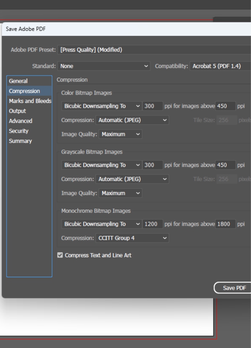Screen dimensions: 251x348
Task: Open Monochrome Compression CCITT Group 4 dropdown
Action: (131, 238)
